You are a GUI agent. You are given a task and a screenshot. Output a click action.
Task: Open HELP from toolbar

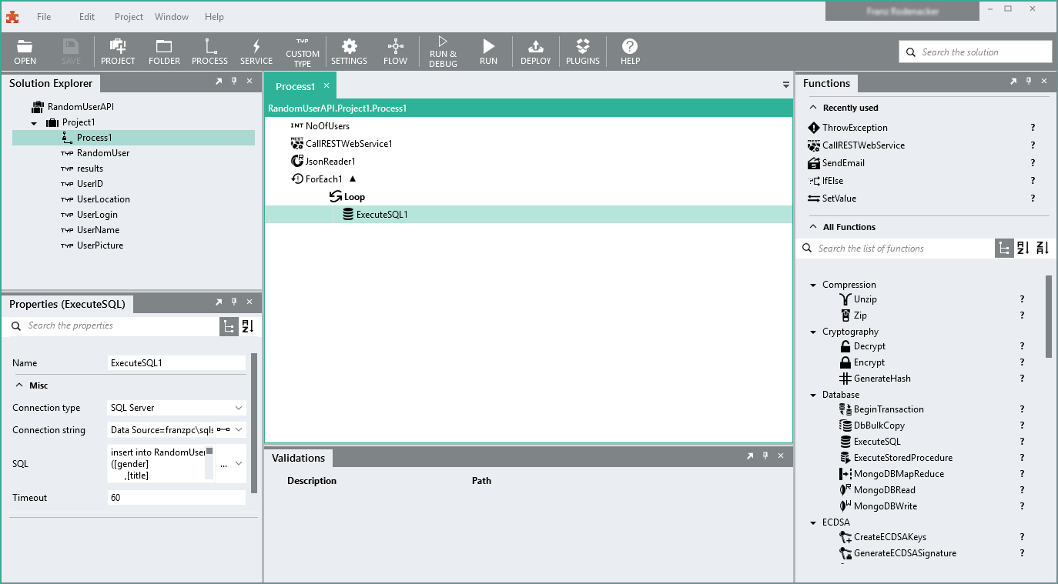pyautogui.click(x=630, y=52)
